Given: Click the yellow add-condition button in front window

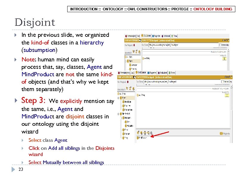Looking at the screenshot, I should tap(227, 95).
